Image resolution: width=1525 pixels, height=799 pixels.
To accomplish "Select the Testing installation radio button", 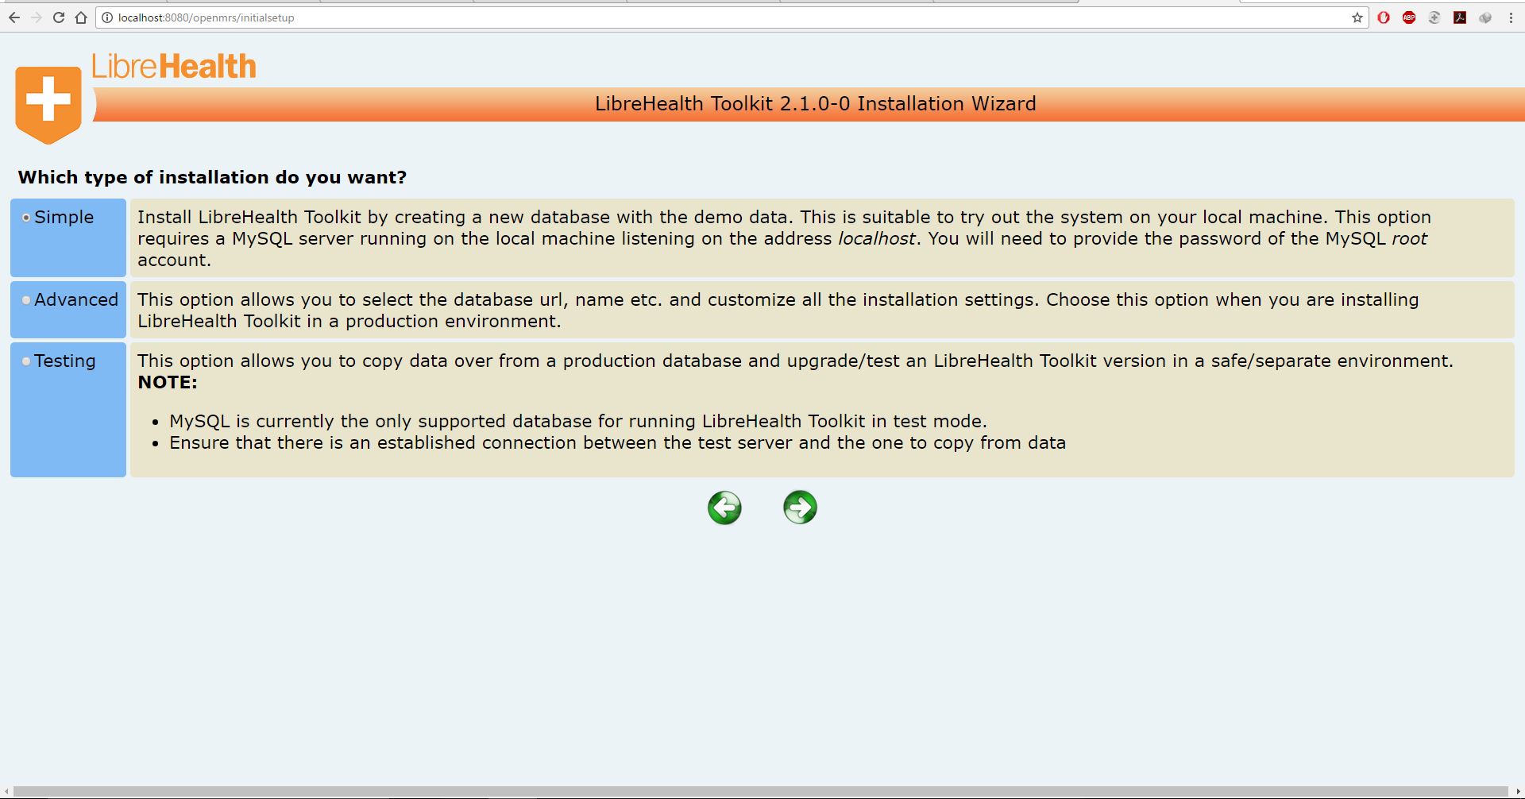I will pyautogui.click(x=26, y=361).
